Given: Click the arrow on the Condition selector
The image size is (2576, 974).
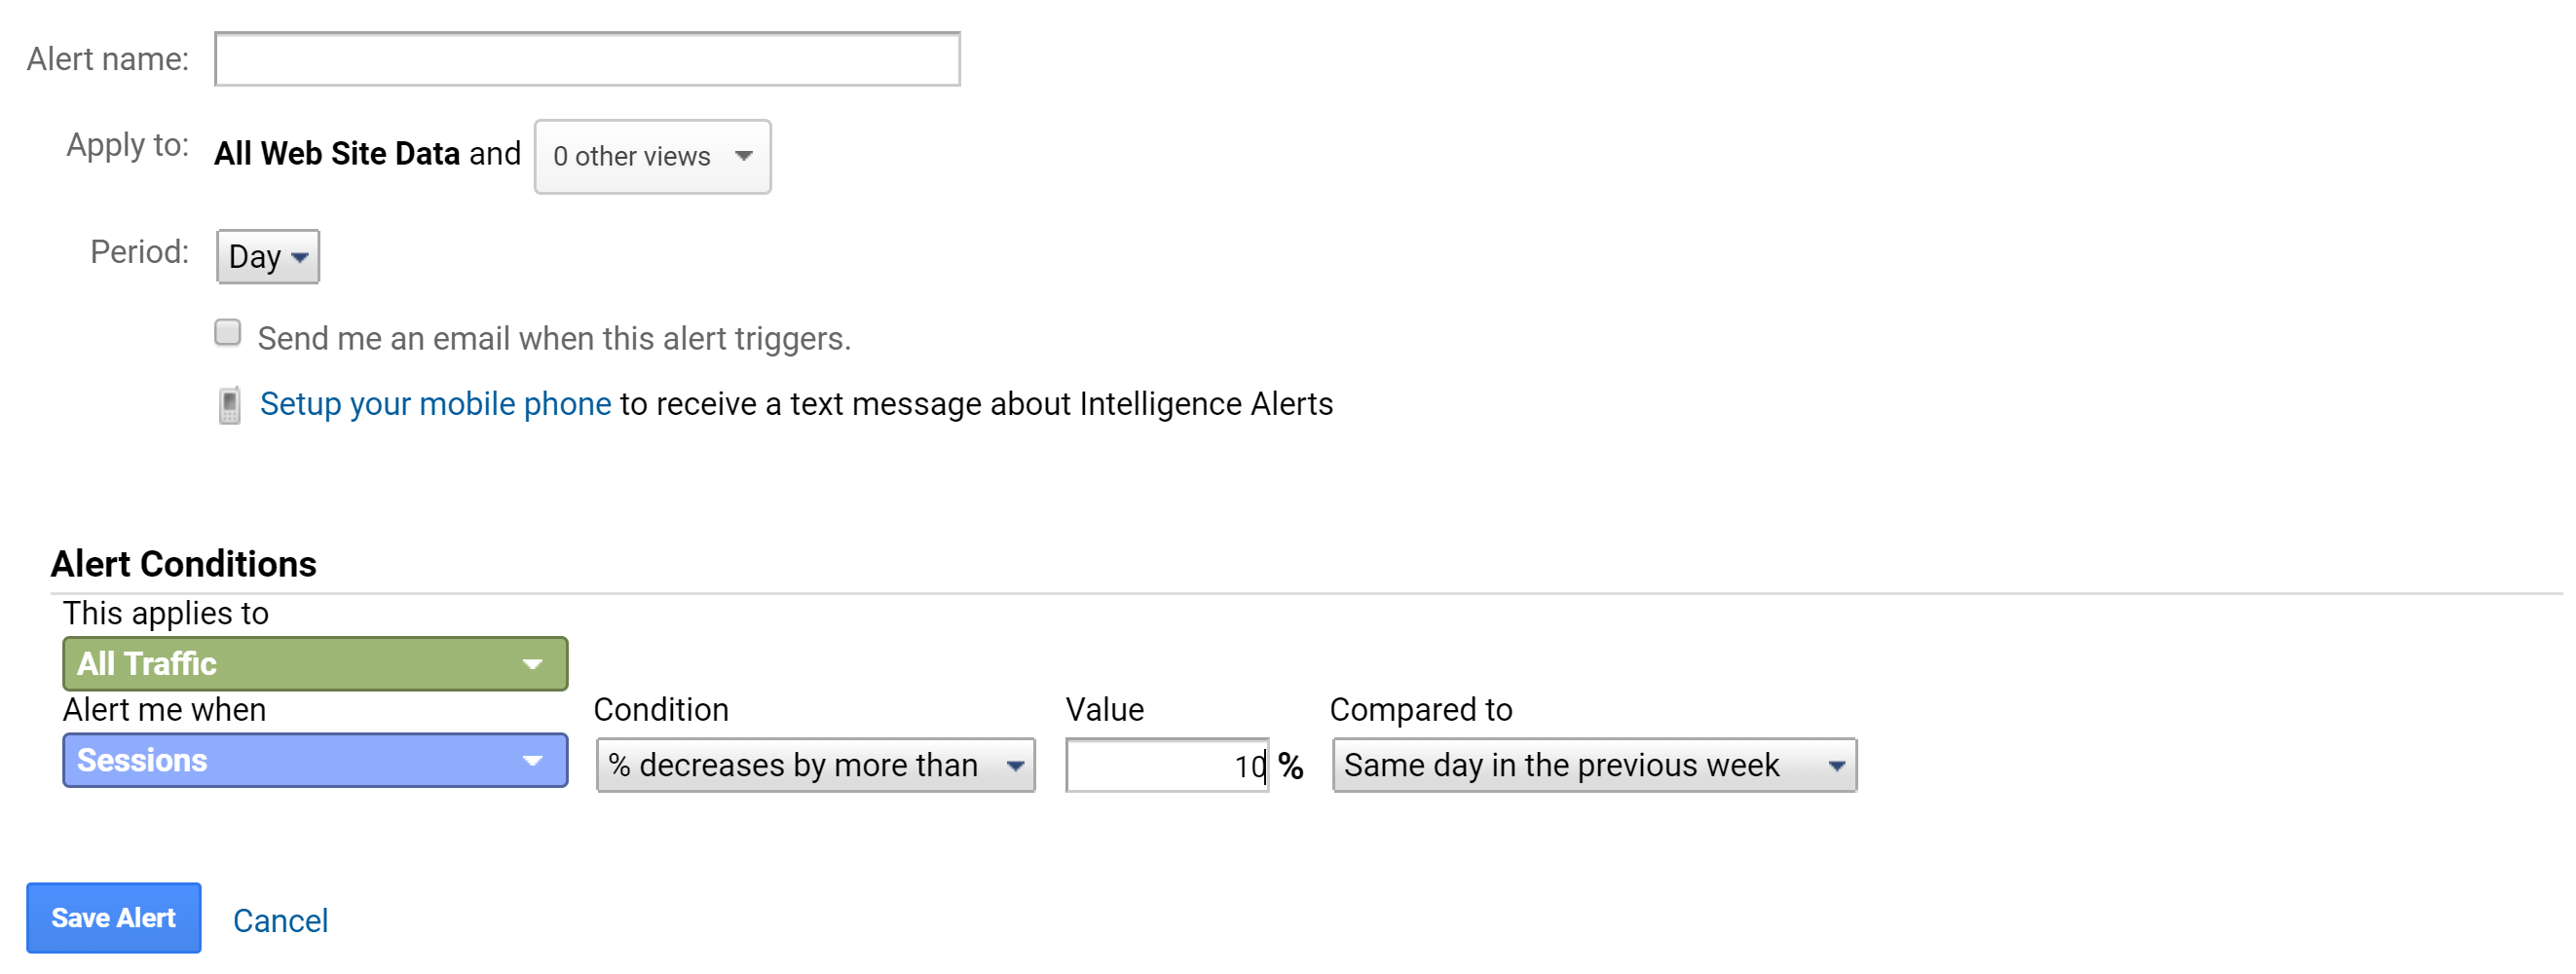Looking at the screenshot, I should (x=1016, y=765).
